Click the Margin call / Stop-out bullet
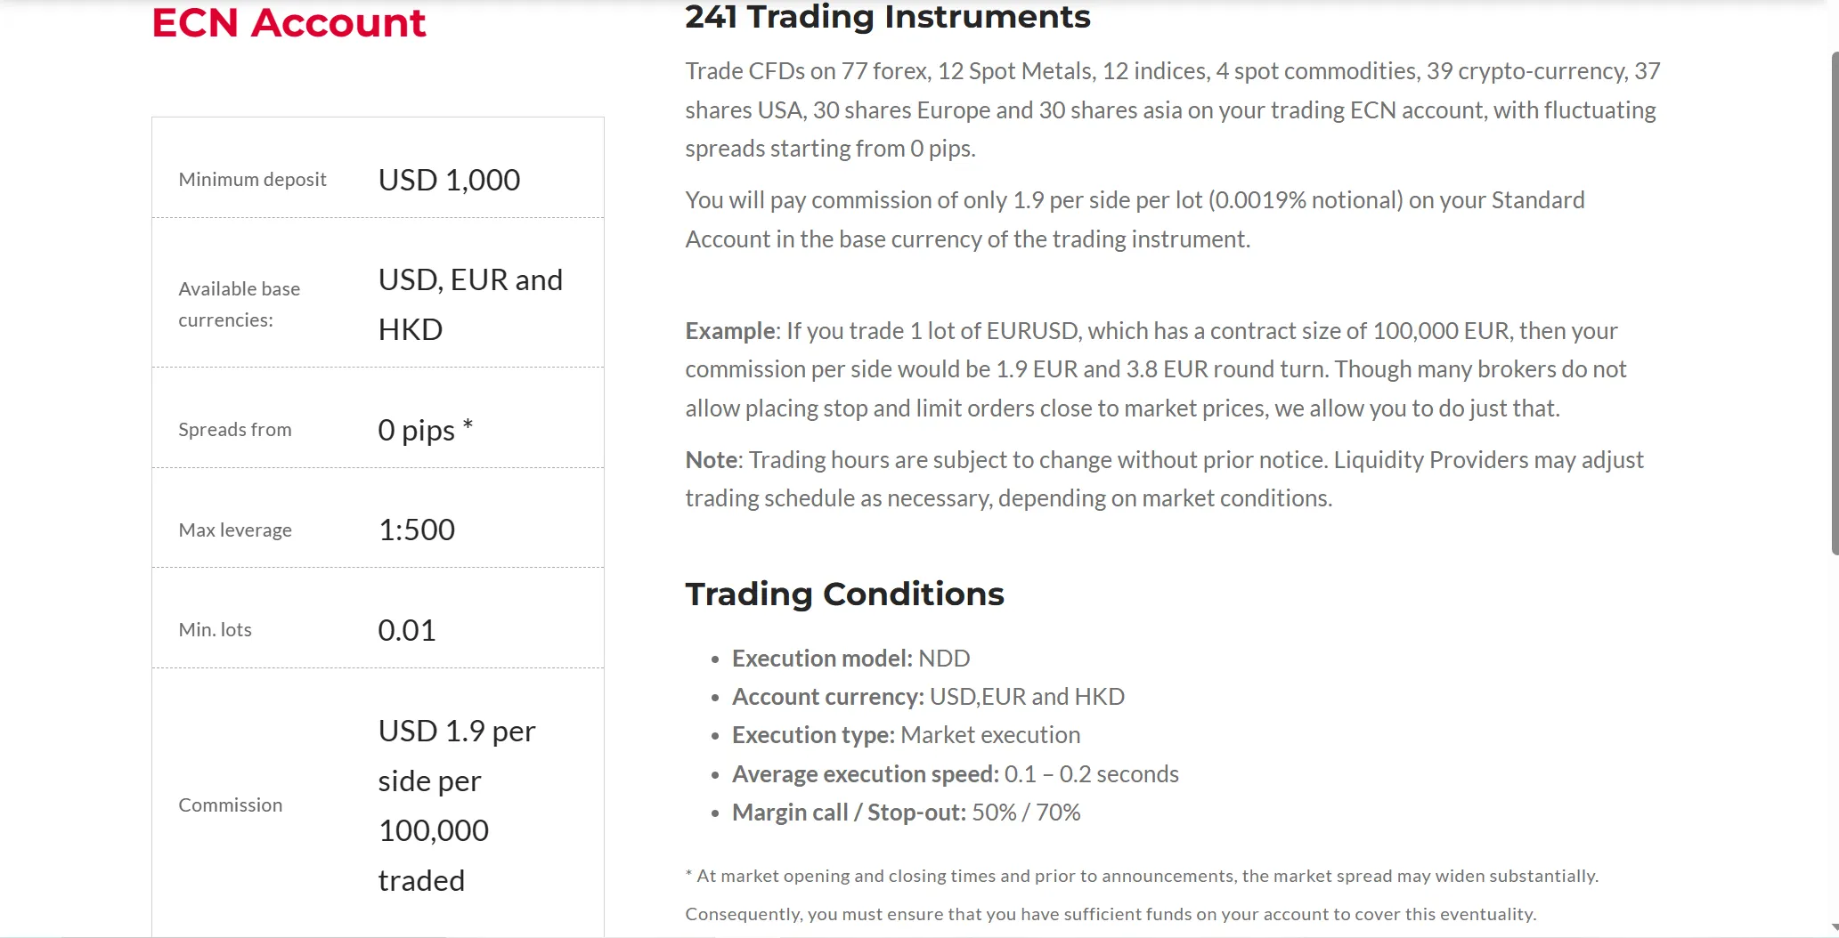1839x938 pixels. (x=906, y=813)
